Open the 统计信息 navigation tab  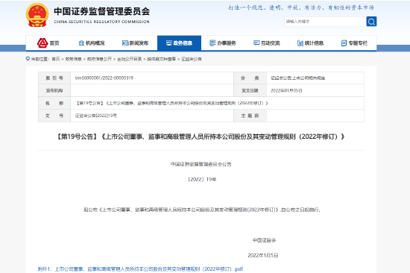pyautogui.click(x=311, y=43)
